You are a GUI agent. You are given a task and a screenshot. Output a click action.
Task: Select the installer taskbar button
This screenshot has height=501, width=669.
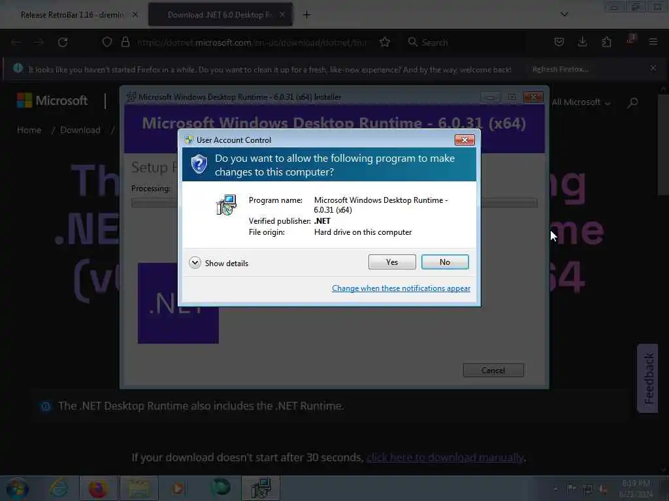pyautogui.click(x=261, y=488)
